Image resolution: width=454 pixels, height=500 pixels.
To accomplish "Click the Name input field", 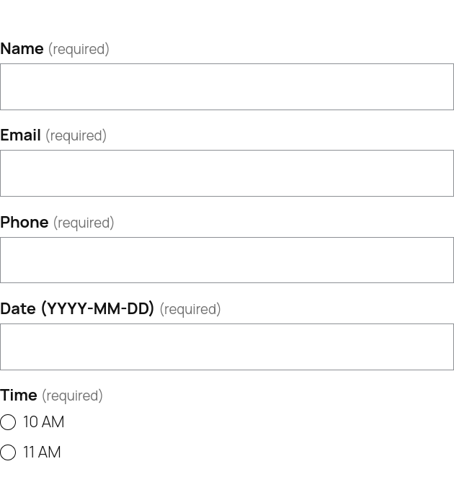I will coord(226,86).
